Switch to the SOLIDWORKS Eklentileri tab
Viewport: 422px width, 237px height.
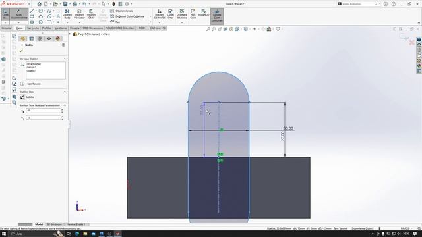120,28
